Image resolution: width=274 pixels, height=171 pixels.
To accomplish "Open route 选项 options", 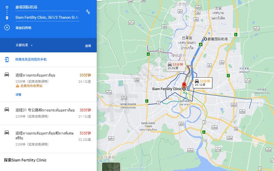I will (88, 46).
